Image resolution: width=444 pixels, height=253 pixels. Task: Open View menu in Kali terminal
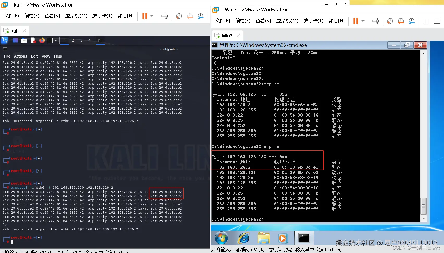46,56
